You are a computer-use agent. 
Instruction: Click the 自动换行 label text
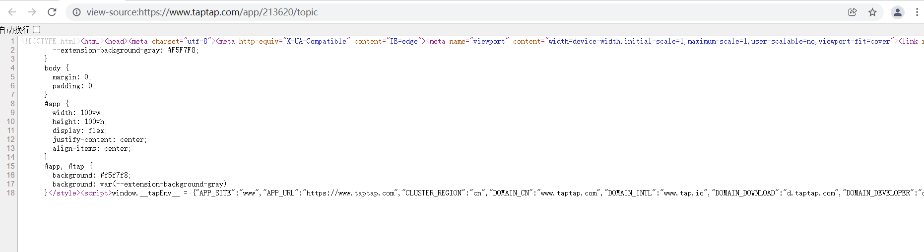coord(15,30)
